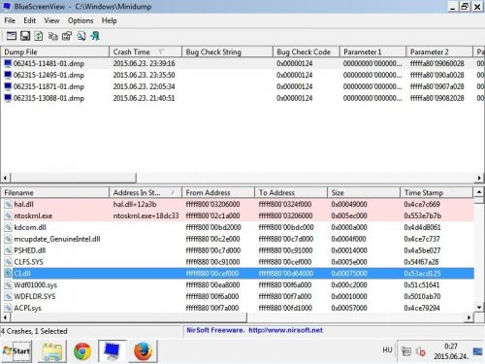Open the Edit menu
The width and height of the screenshot is (485, 364).
(29, 20)
